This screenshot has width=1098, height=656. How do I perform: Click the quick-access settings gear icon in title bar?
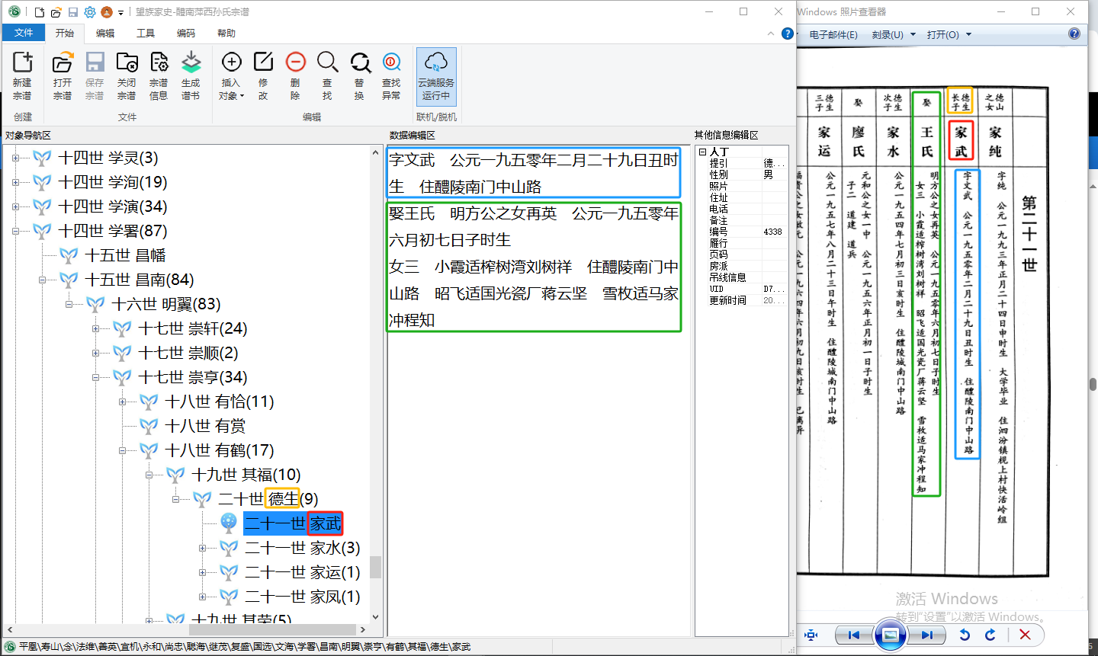[x=90, y=12]
